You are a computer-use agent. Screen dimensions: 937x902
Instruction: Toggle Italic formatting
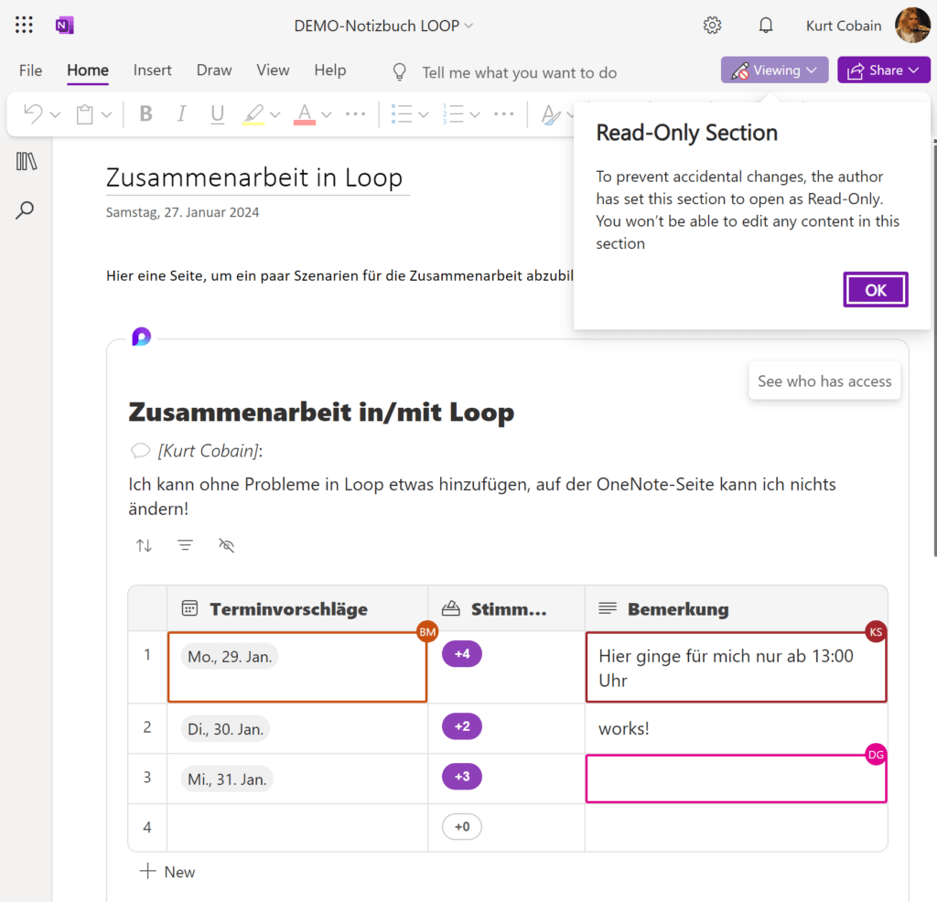point(182,113)
